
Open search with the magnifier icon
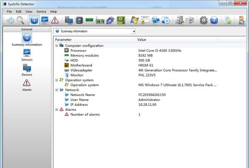[20, 20]
